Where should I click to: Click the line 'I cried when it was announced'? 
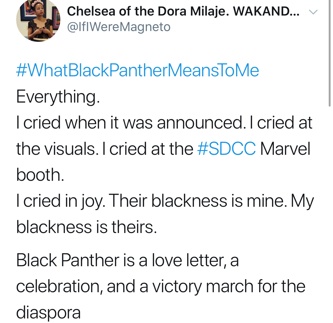point(131,123)
